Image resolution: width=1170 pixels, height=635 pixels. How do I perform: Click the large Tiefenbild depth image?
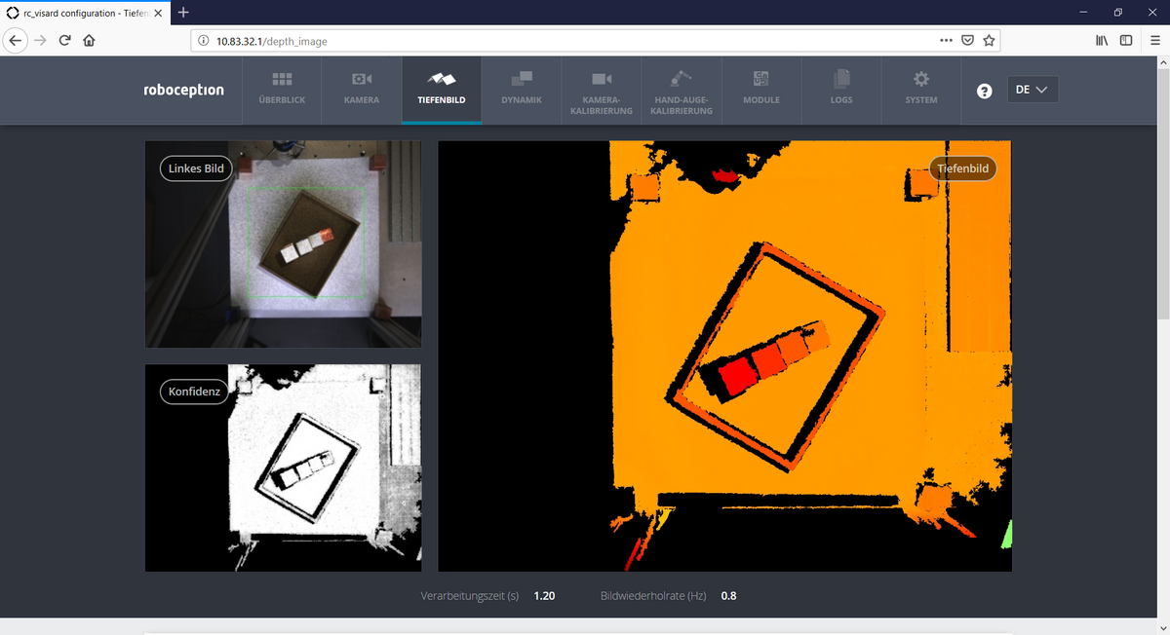tap(724, 355)
